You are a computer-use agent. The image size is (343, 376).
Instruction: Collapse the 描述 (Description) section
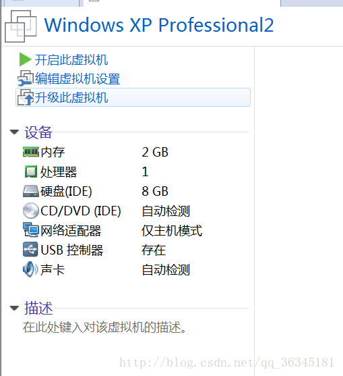14,308
